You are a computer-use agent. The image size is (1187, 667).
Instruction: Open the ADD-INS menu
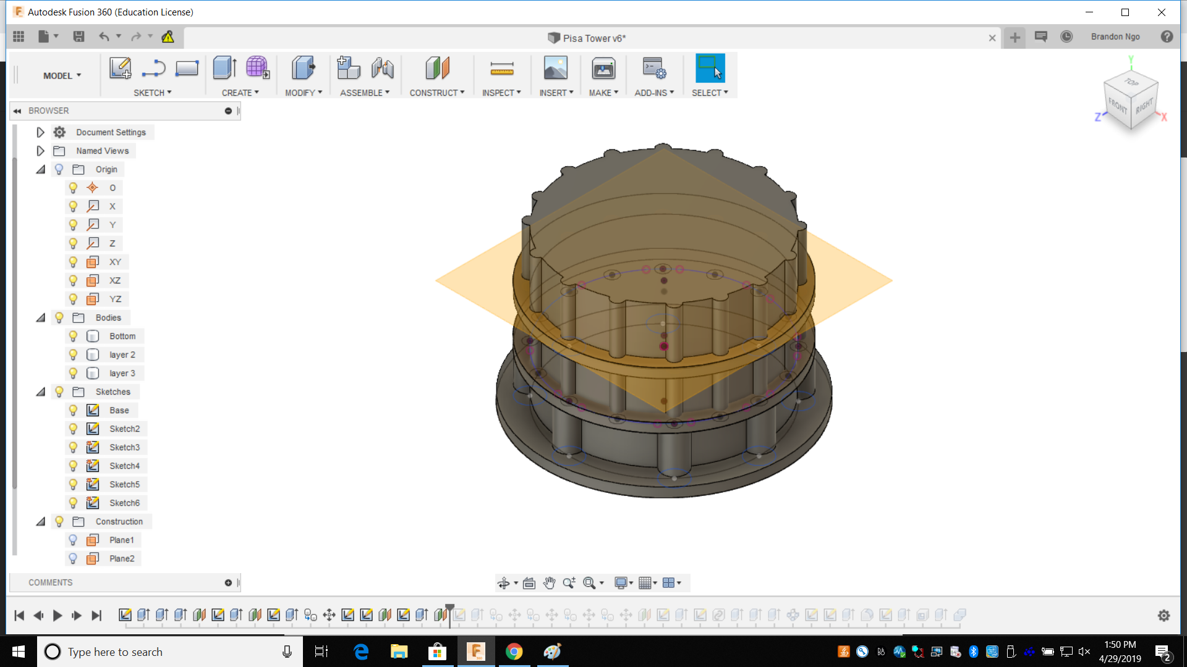pos(654,93)
